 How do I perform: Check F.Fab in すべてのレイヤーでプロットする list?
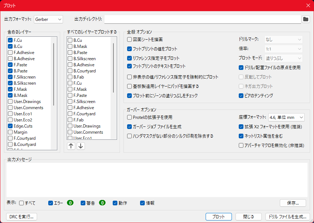click(70, 120)
